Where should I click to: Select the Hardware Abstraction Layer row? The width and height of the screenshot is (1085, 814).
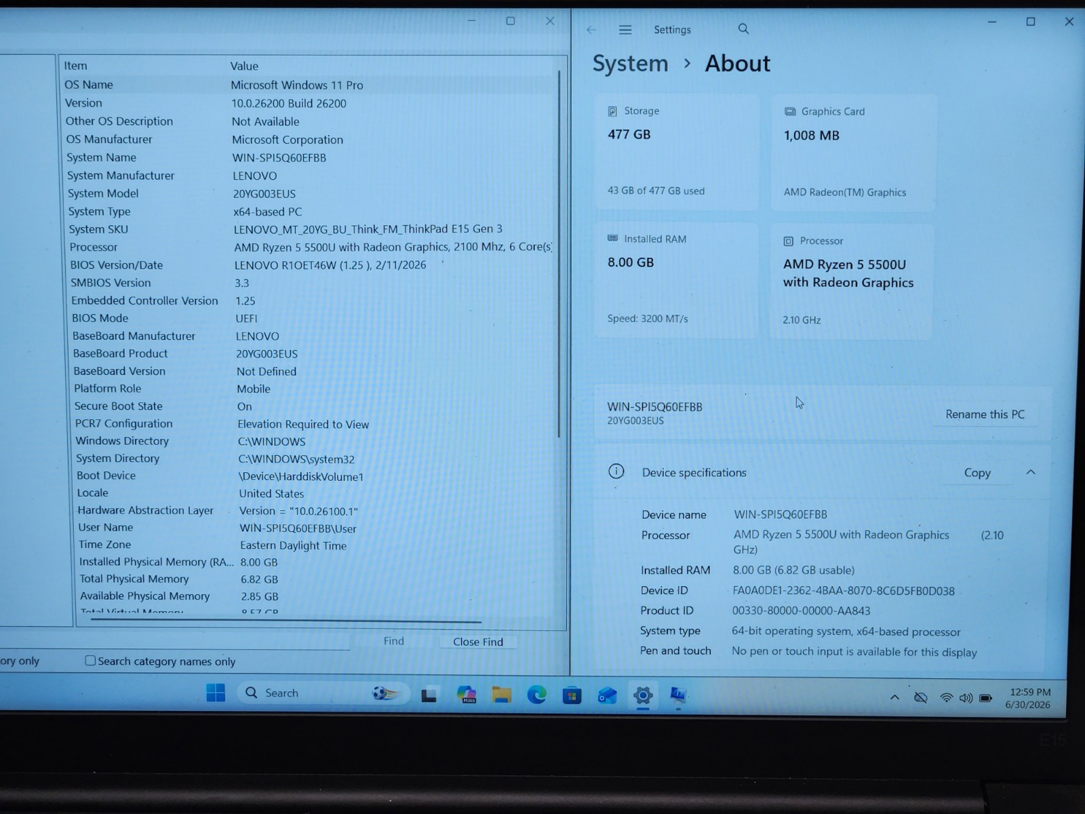315,511
